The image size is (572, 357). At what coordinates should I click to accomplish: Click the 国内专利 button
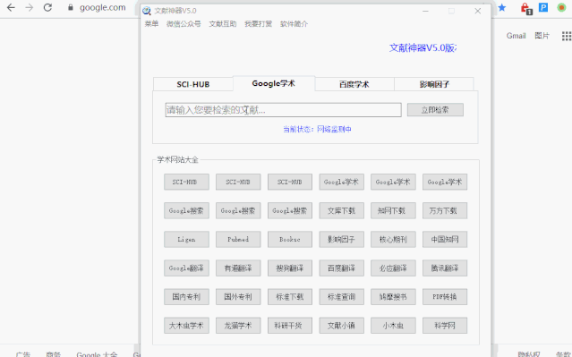(x=186, y=297)
